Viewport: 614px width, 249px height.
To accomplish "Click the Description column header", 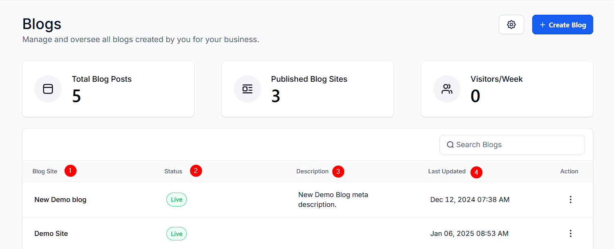I will [312, 171].
